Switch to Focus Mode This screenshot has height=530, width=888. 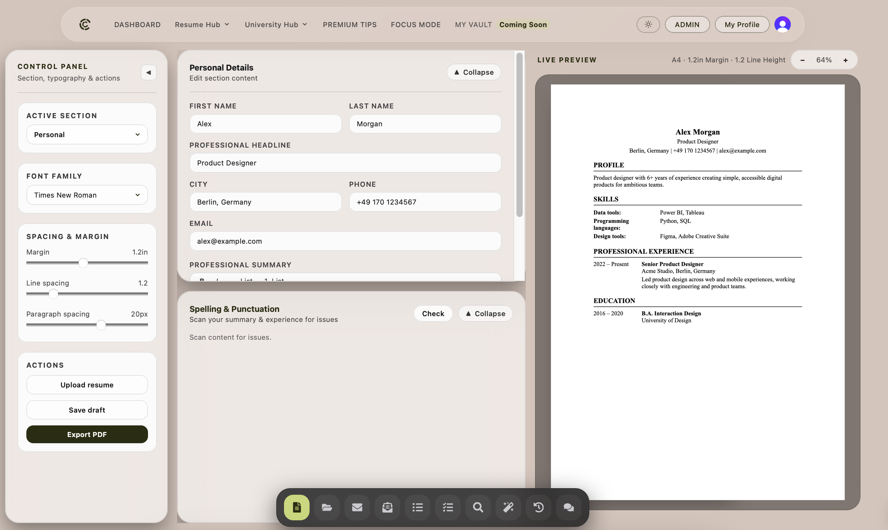pos(416,24)
